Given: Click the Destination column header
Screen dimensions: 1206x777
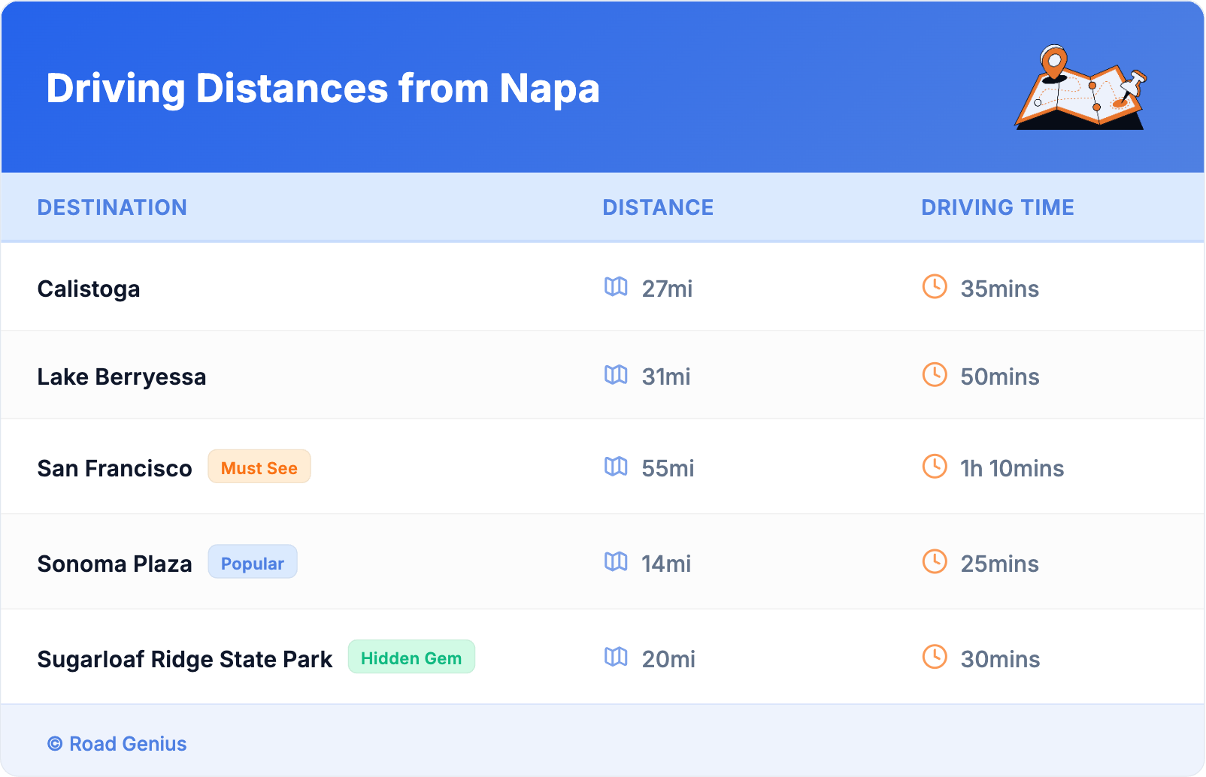Looking at the screenshot, I should [112, 207].
